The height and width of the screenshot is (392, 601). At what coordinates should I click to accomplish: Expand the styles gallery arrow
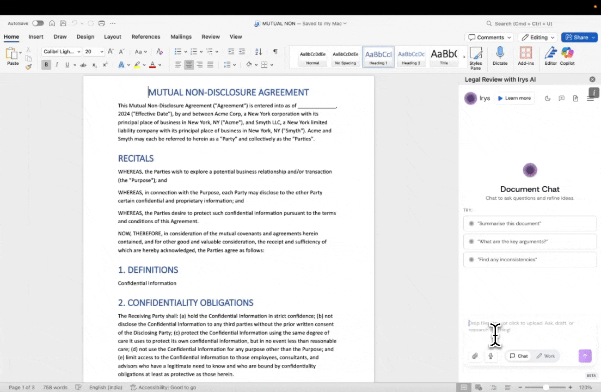tap(464, 57)
